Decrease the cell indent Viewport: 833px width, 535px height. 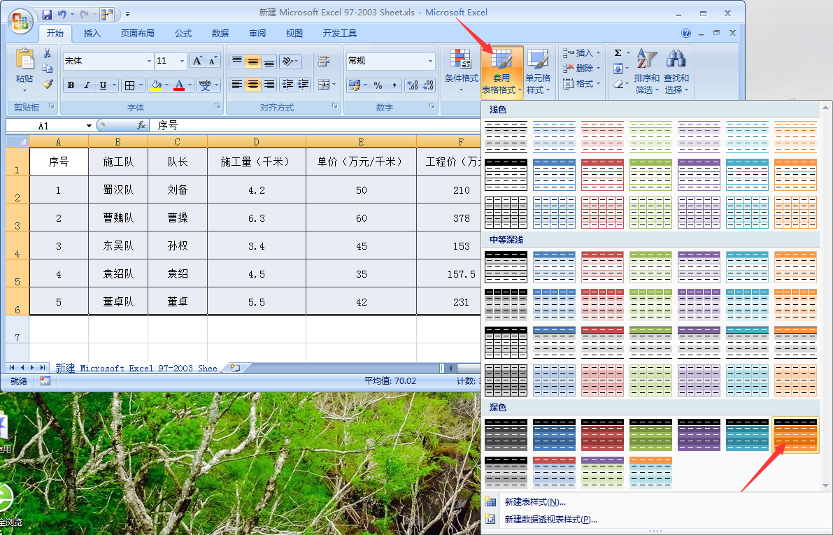[287, 85]
